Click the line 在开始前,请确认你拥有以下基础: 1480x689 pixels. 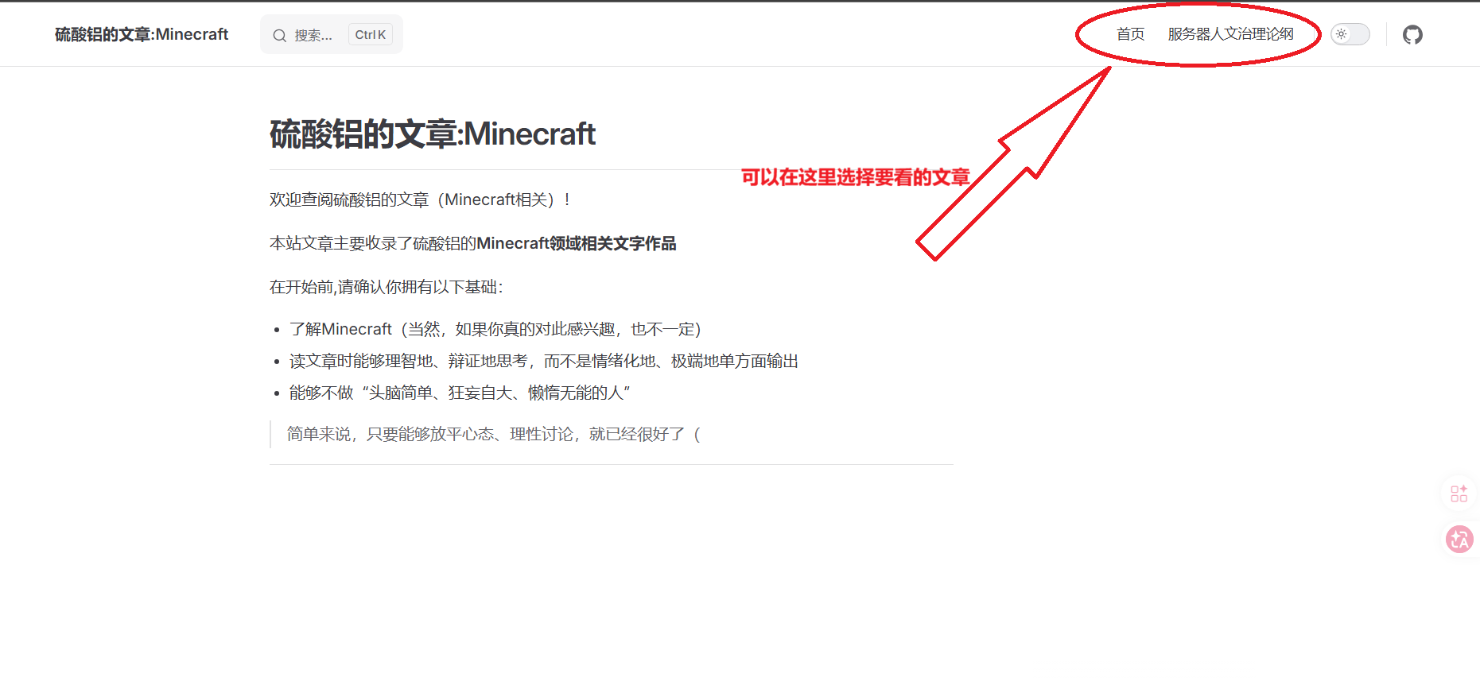pyautogui.click(x=387, y=287)
